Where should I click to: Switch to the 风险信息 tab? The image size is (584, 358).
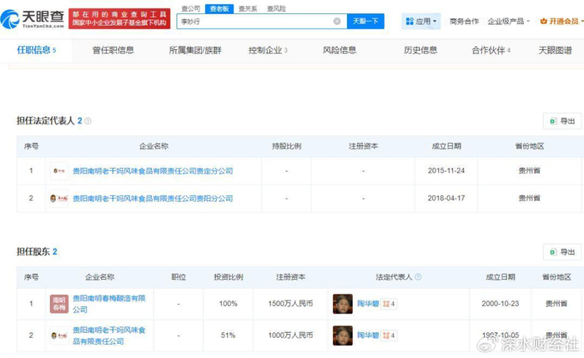coord(340,50)
